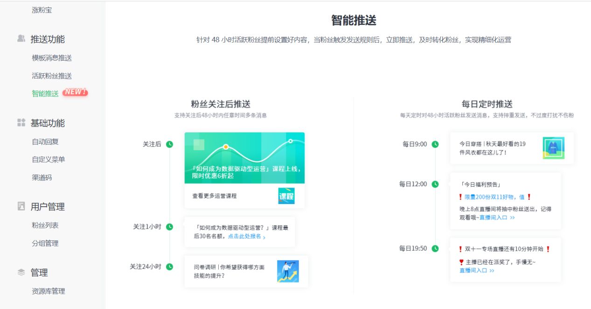Open 渠道码 in the sidebar
Image resolution: width=591 pixels, height=309 pixels.
point(42,177)
